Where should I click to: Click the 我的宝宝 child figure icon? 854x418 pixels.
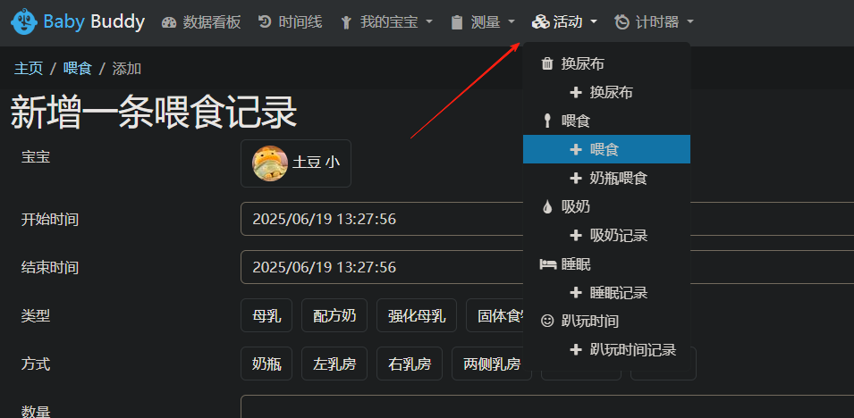tap(346, 22)
